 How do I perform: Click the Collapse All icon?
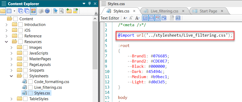point(27,11)
